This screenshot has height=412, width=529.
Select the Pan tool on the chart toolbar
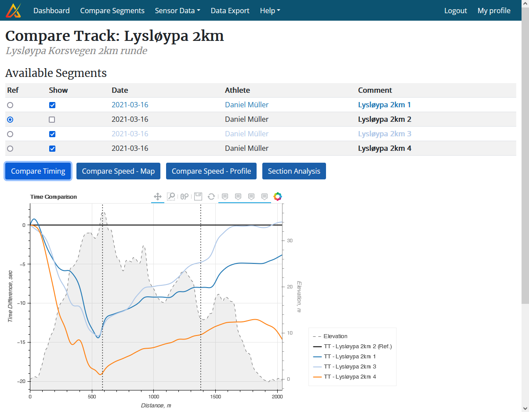pyautogui.click(x=158, y=197)
